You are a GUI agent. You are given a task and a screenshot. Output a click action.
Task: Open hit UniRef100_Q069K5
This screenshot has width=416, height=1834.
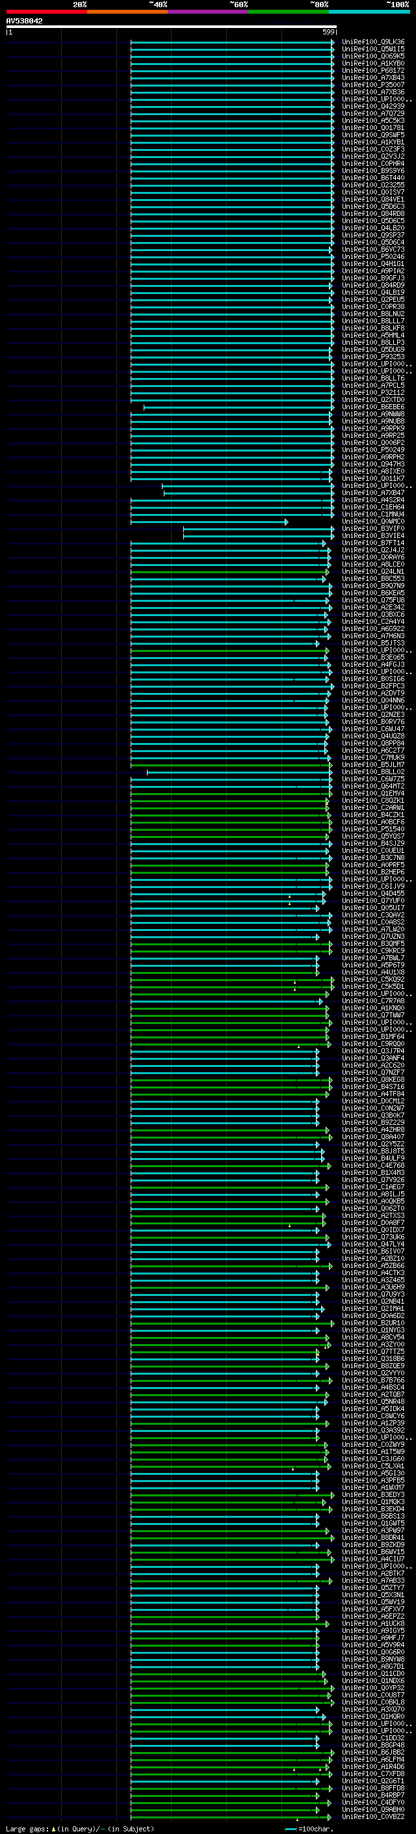[373, 56]
